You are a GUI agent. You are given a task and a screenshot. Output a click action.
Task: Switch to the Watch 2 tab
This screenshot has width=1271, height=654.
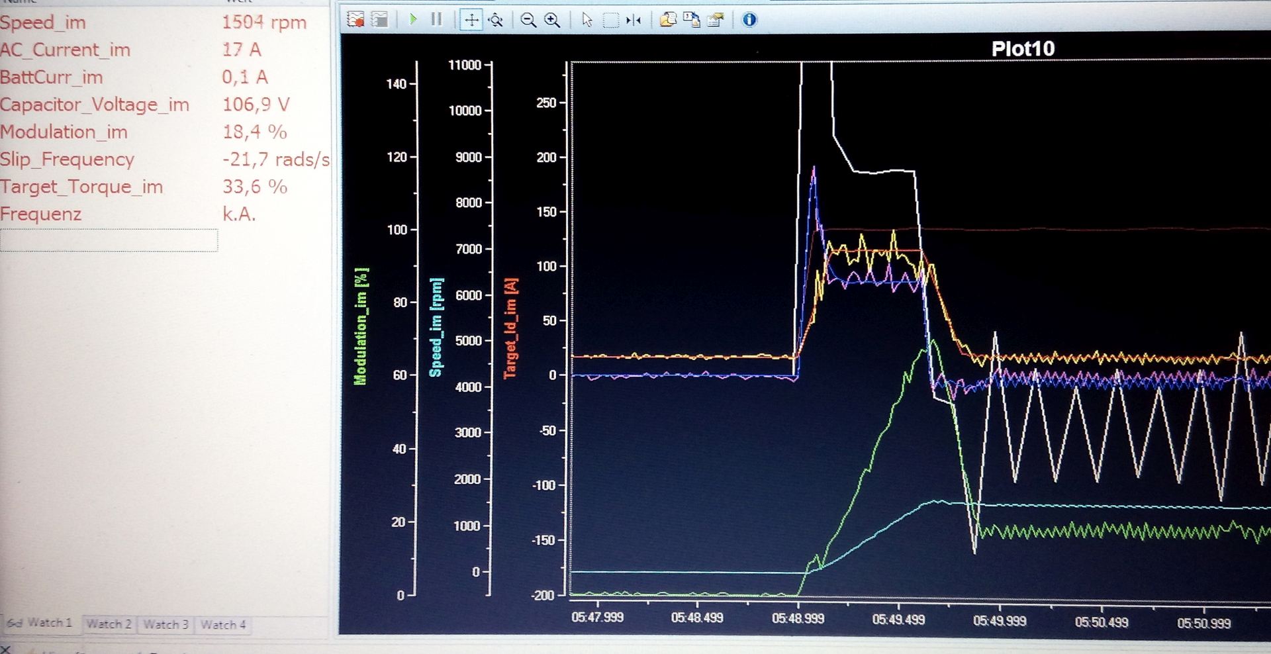[x=109, y=624]
